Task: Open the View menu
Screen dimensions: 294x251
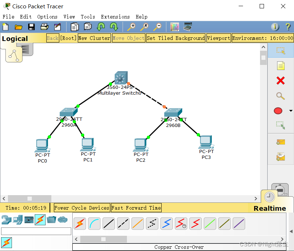Action: [x=69, y=17]
